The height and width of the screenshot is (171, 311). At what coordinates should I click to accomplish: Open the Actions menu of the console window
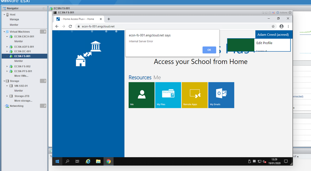point(282,12)
